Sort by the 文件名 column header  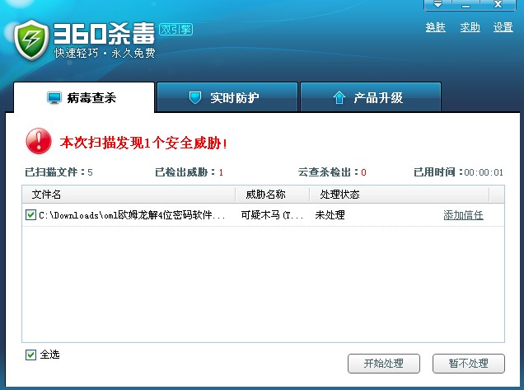pyautogui.click(x=46, y=195)
